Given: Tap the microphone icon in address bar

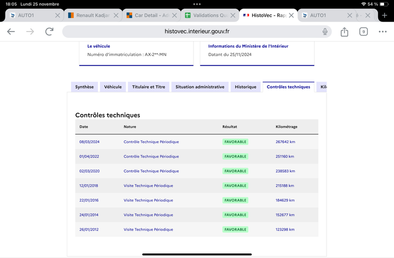Looking at the screenshot, I should click(x=325, y=31).
